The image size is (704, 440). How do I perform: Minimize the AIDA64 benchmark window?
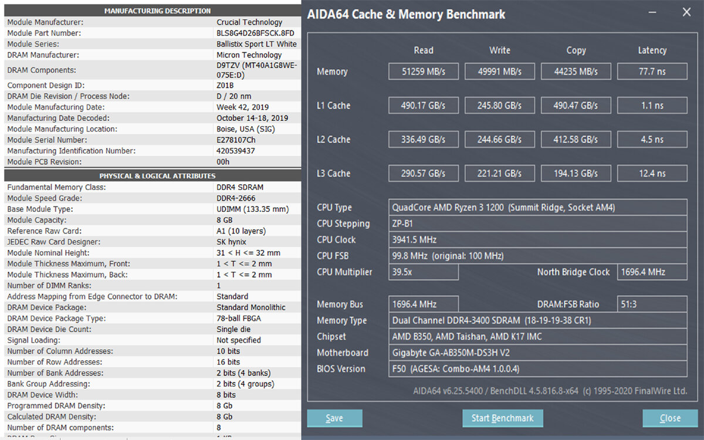click(652, 12)
